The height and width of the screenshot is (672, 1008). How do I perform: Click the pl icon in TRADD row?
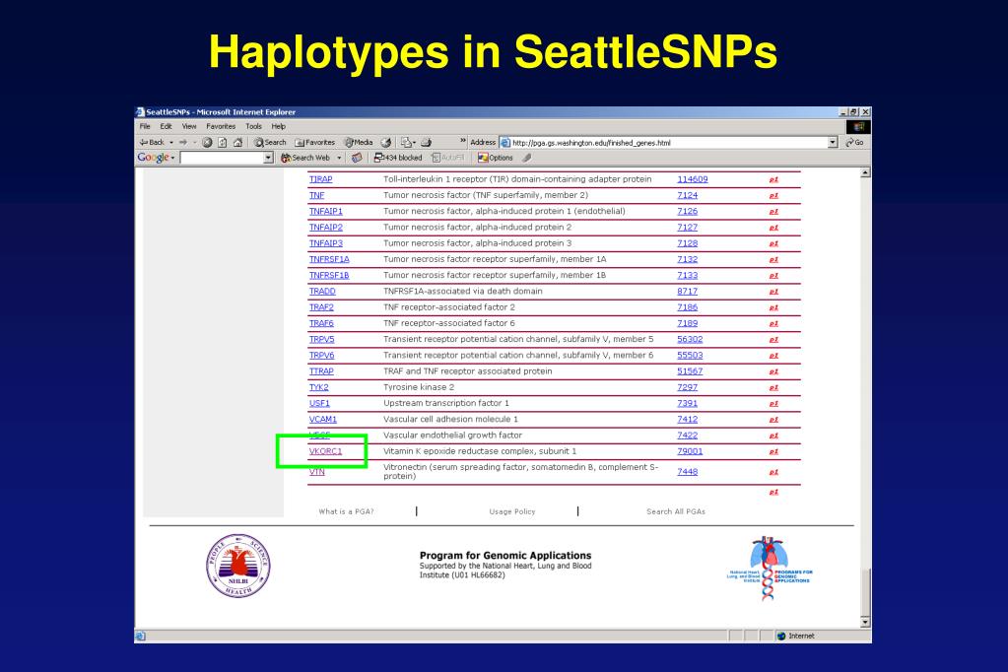pos(773,292)
